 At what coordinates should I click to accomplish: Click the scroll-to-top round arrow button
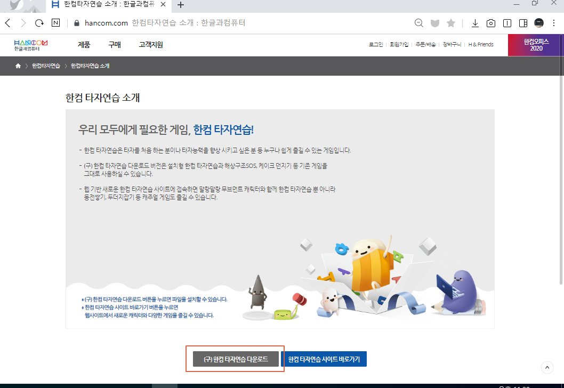pyautogui.click(x=547, y=368)
